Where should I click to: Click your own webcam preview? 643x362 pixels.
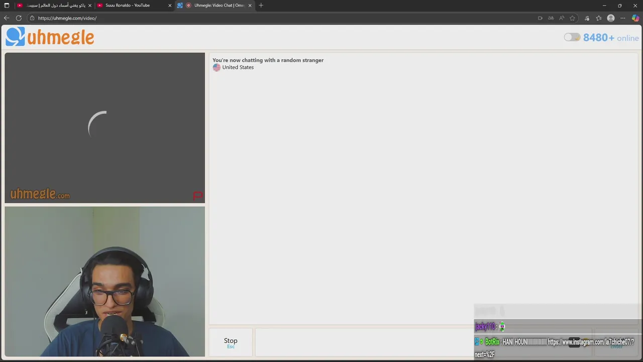104,282
